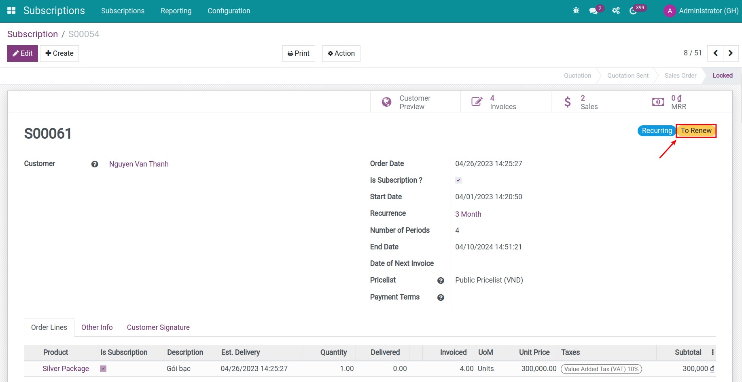The height and width of the screenshot is (382, 742).
Task: Click the Customer help question mark
Action: click(x=95, y=164)
